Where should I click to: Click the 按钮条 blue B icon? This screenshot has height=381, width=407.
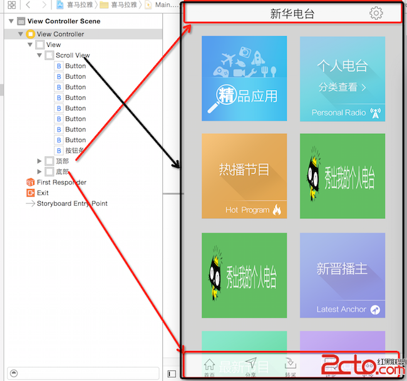59,150
